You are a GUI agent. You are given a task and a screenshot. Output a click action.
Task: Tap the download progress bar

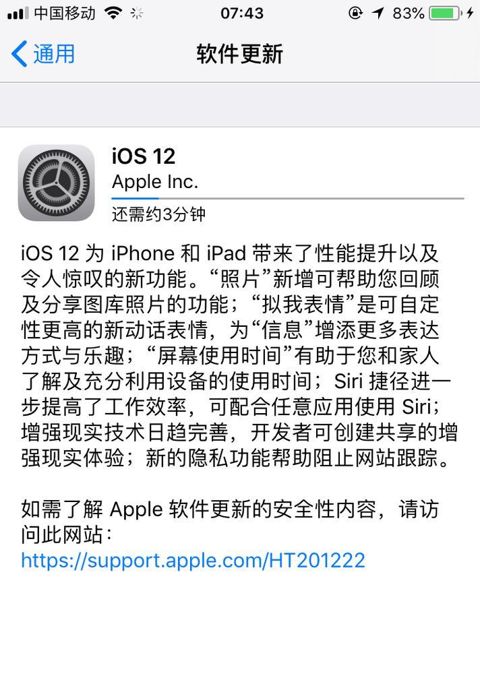point(288,198)
